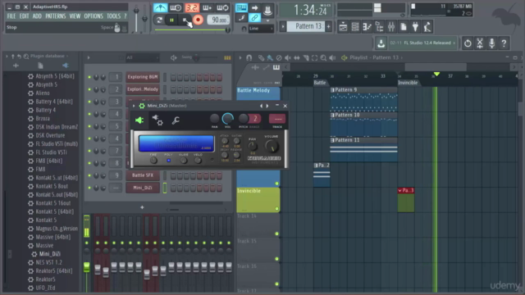
Task: Open the mixer view icon
Action: [x=391, y=27]
